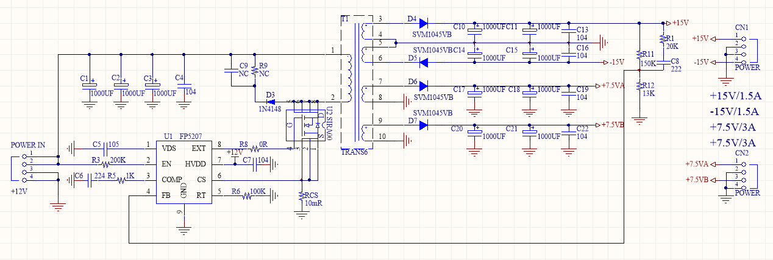Select the D7 diode symbol
The height and width of the screenshot is (260, 773).
tap(424, 125)
